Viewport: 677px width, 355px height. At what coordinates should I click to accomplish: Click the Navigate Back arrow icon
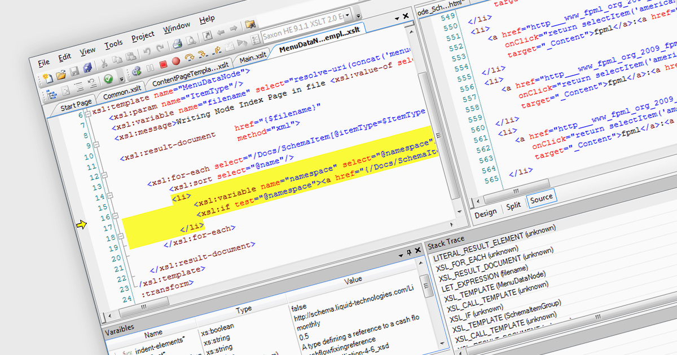click(x=221, y=32)
